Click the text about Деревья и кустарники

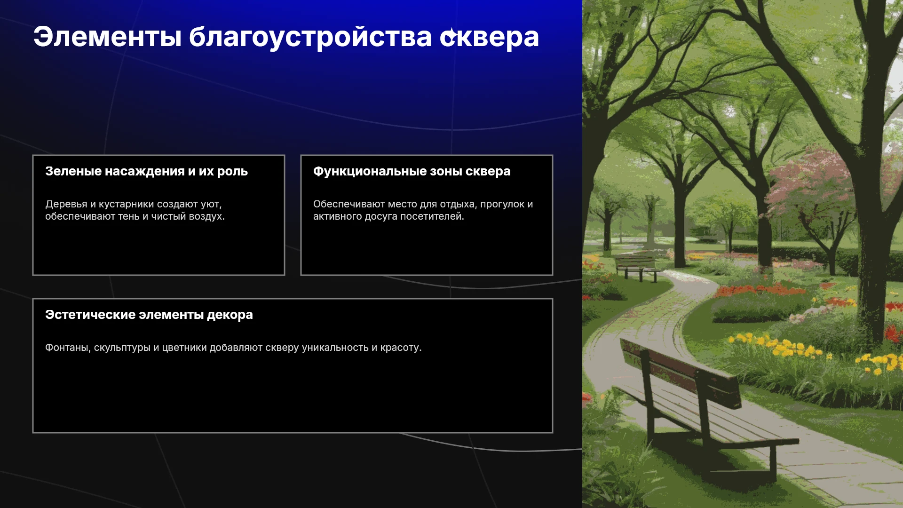[135, 210]
